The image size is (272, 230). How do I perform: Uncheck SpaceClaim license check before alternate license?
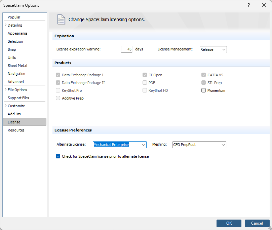58,156
